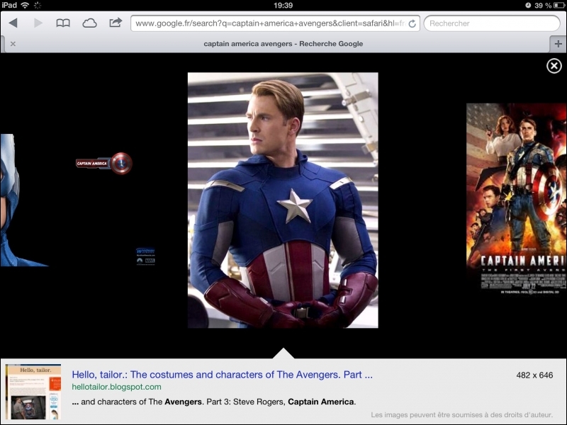Focus the Rechercher search field
Image resolution: width=567 pixels, height=425 pixels.
pos(492,23)
